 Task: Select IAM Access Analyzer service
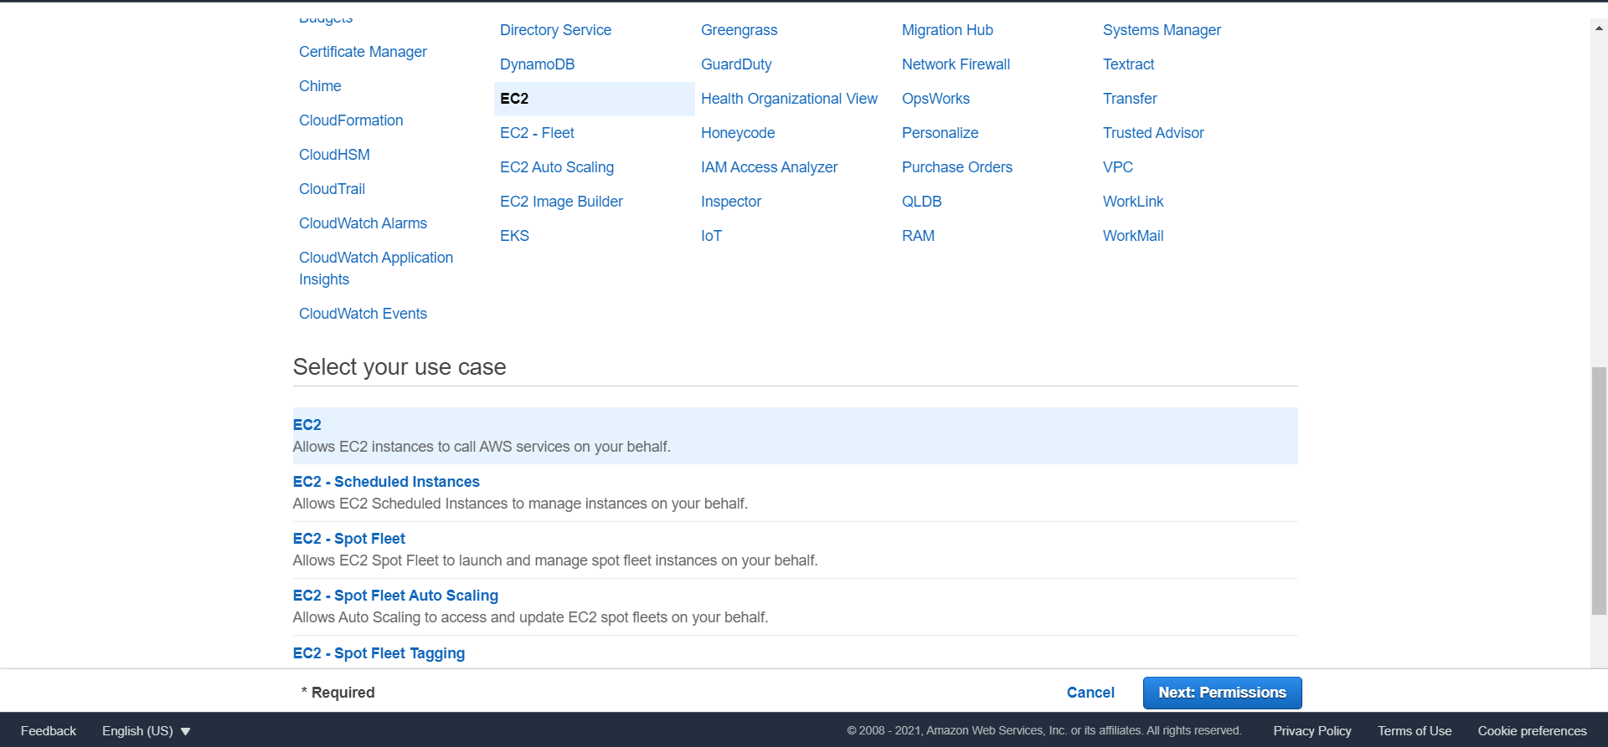769,167
